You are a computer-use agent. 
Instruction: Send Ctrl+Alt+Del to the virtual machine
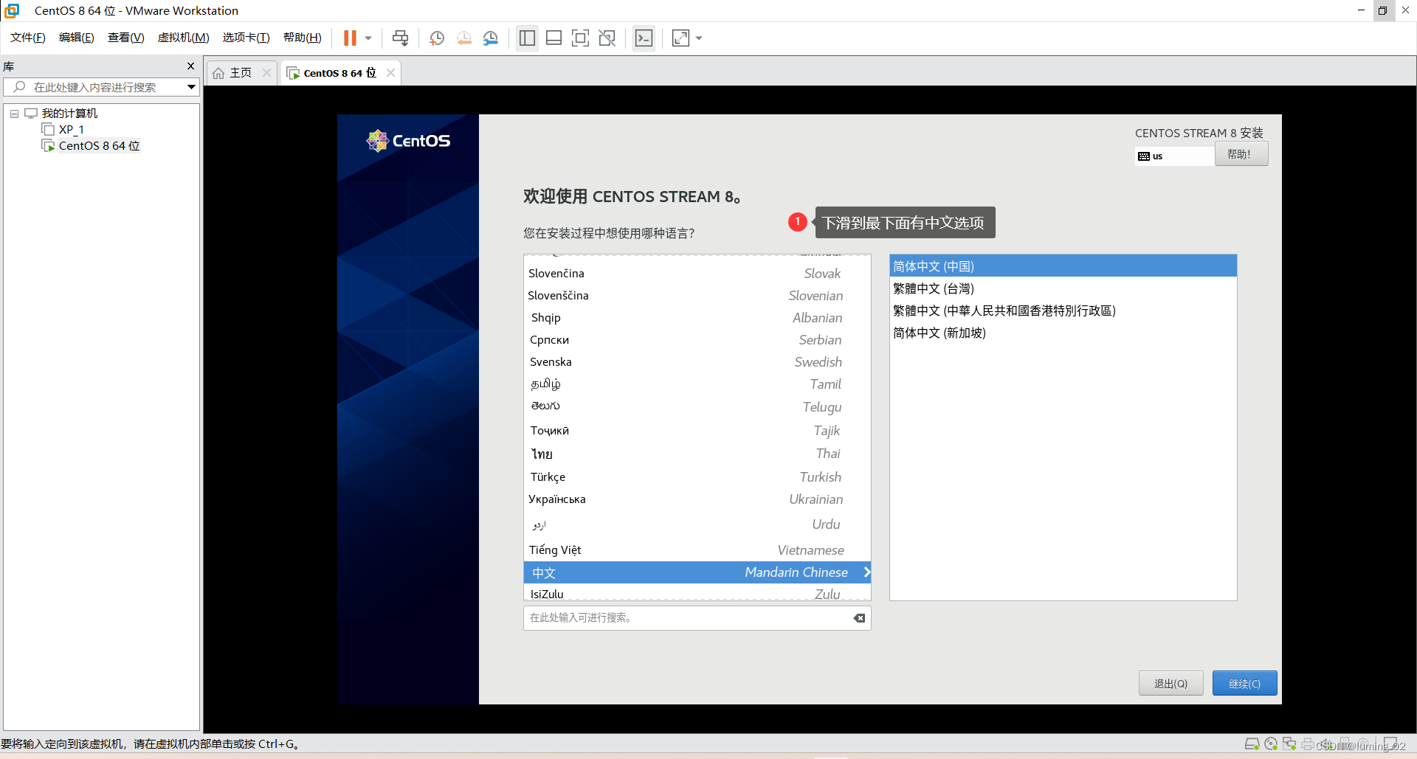point(400,38)
